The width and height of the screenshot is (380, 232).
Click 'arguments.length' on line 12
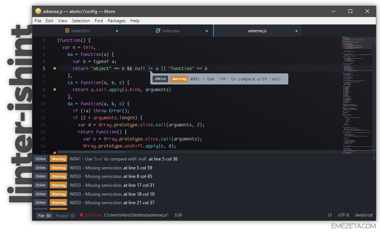coord(114,118)
